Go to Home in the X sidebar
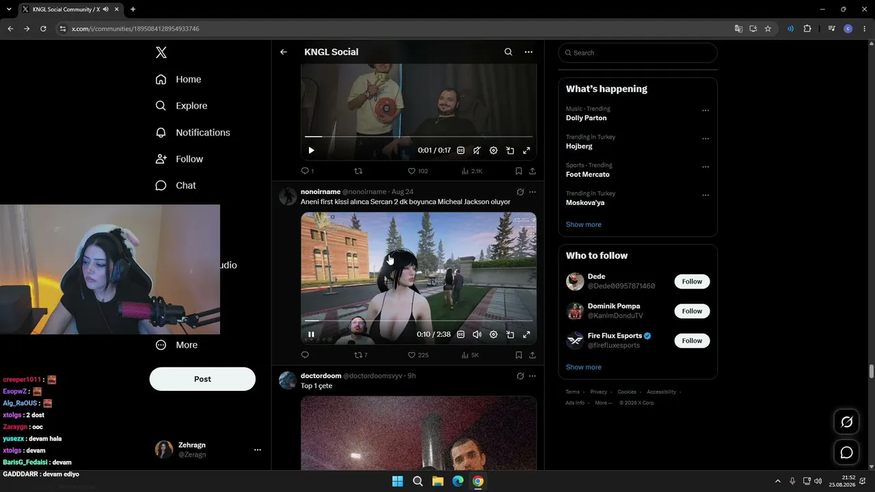Screen dimensions: 875x492 click(x=178, y=79)
